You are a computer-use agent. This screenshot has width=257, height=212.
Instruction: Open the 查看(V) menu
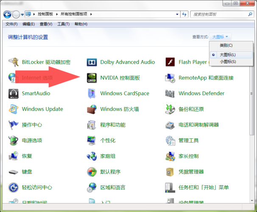click(x=46, y=24)
